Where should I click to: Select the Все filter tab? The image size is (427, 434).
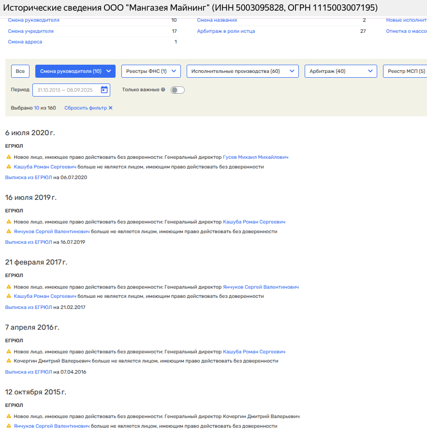point(20,71)
